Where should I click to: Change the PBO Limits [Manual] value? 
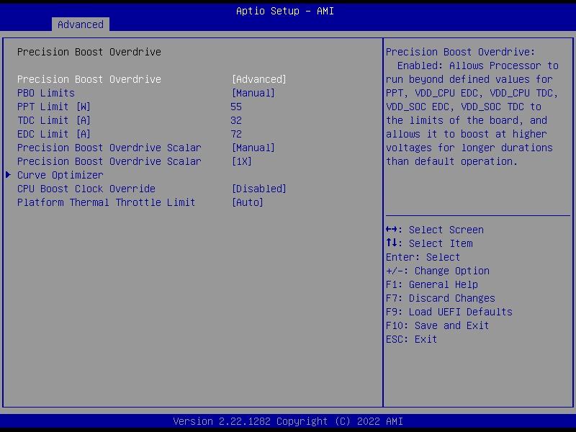(253, 93)
